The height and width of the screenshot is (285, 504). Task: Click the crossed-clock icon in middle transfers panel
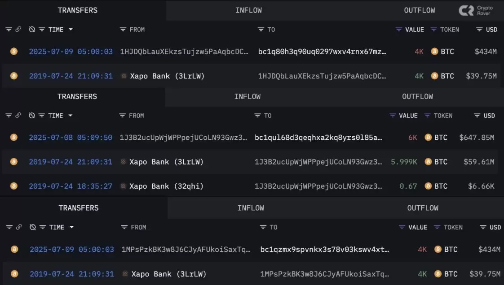(x=32, y=116)
